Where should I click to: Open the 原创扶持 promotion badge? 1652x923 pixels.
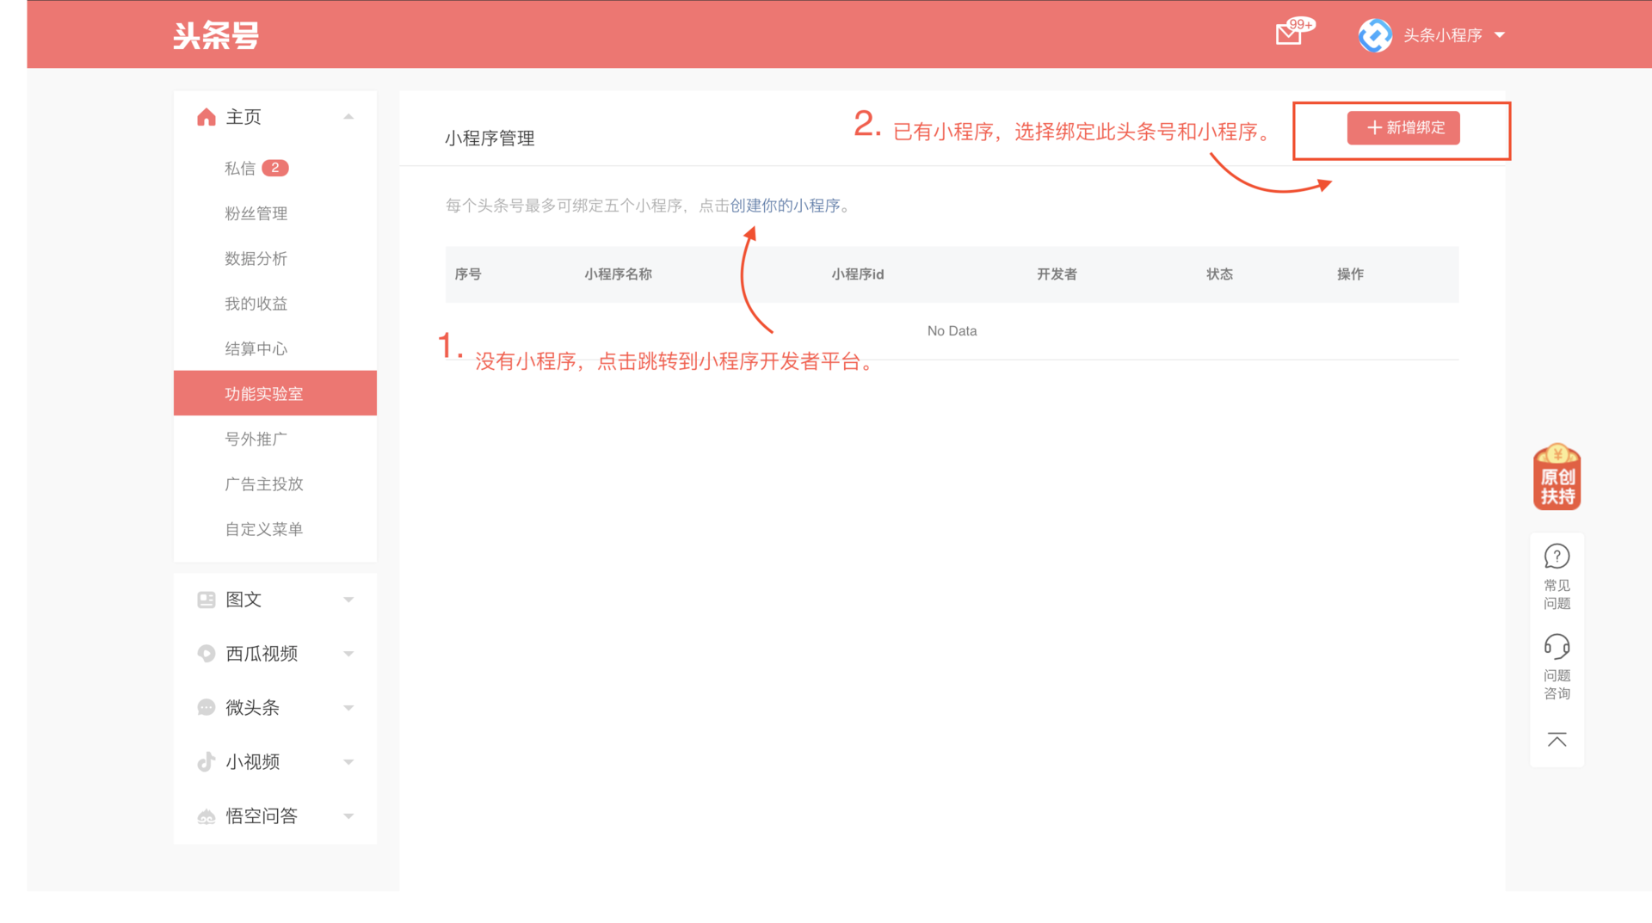point(1557,477)
